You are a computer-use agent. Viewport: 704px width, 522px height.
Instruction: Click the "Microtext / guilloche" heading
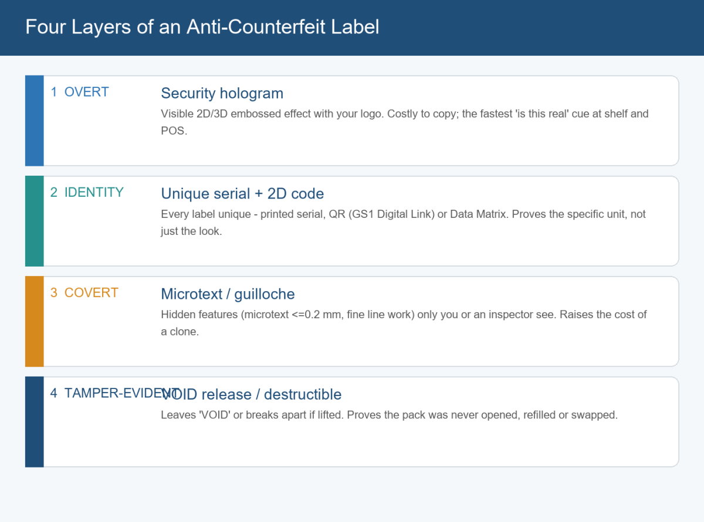coord(228,294)
